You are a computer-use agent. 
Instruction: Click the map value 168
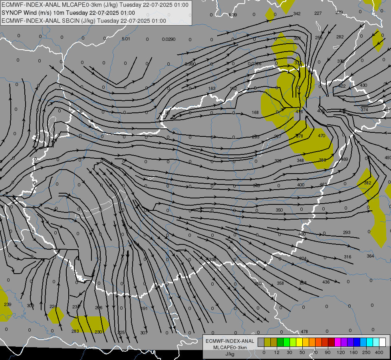point(255,112)
